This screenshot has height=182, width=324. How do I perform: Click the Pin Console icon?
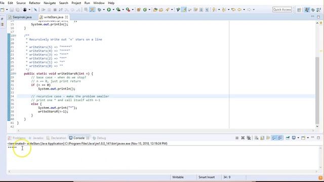click(x=288, y=138)
